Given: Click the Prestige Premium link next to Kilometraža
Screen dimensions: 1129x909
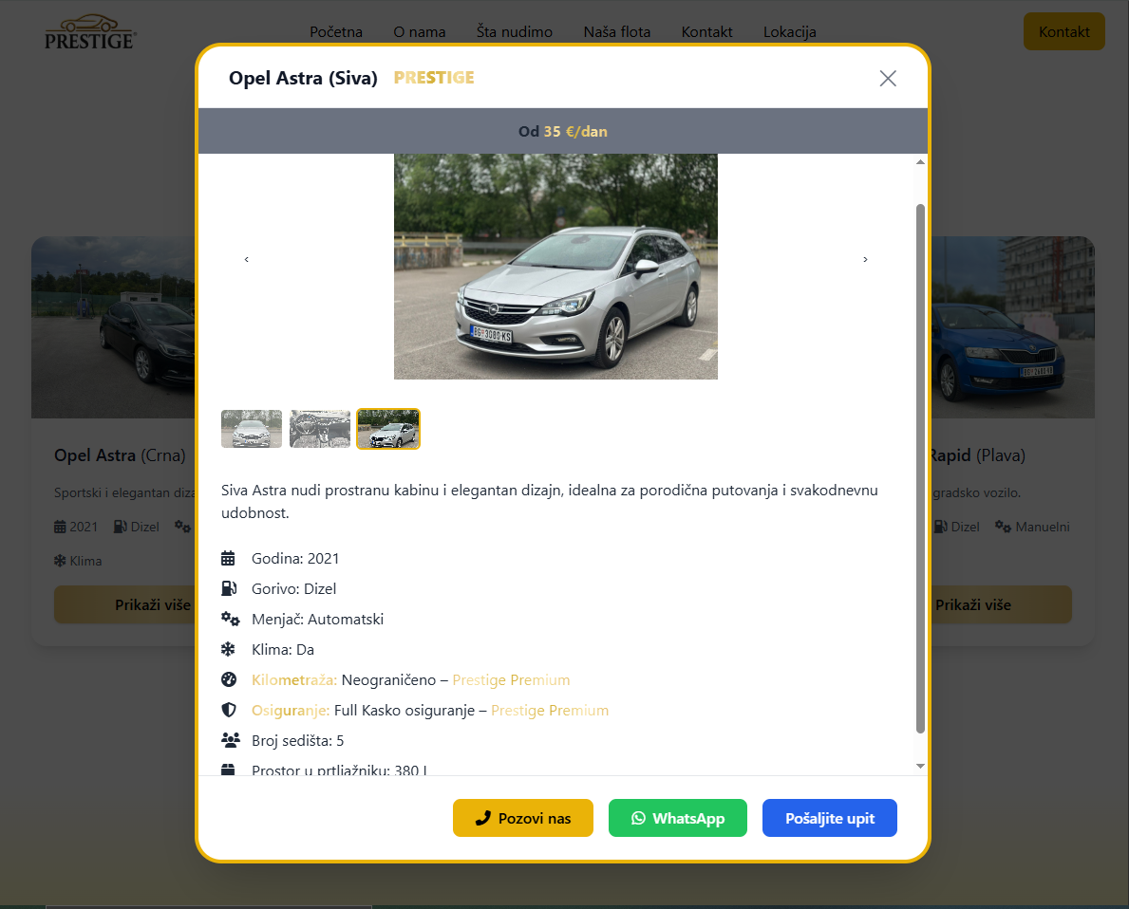Looking at the screenshot, I should point(511,679).
